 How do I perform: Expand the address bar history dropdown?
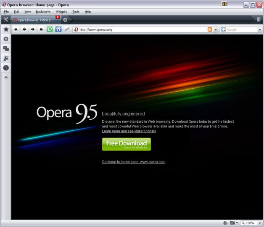[216, 30]
